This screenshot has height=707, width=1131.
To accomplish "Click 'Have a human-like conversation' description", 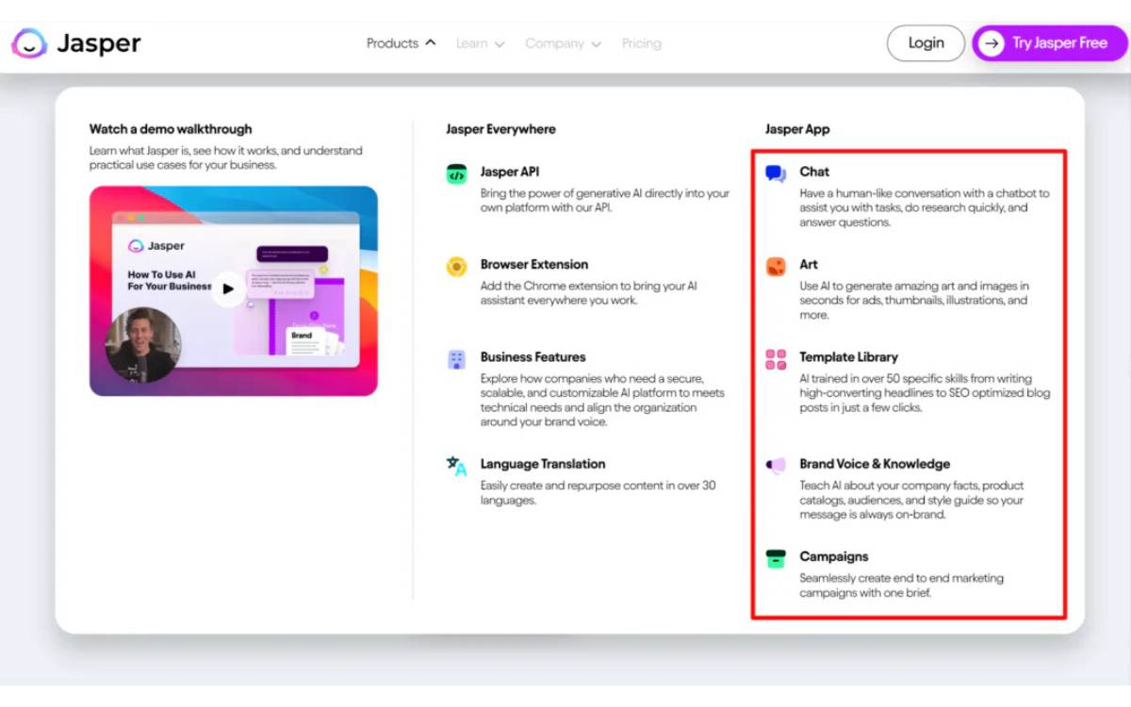I will click(x=925, y=208).
